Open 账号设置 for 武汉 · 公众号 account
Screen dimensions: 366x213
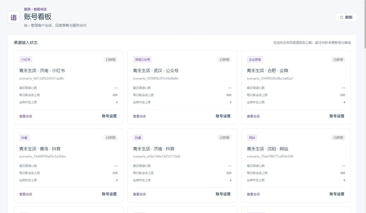[223, 116]
